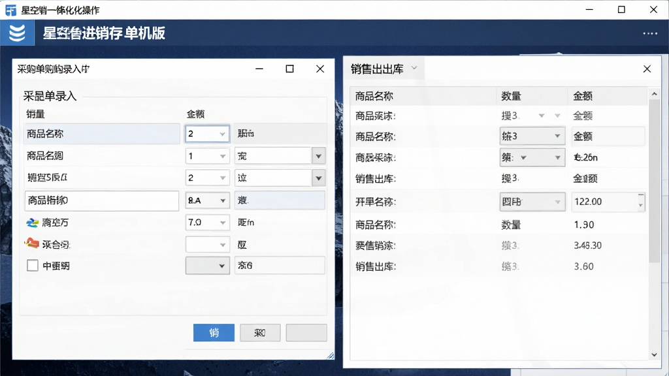Click the blue-green icon beside 商空方
Image resolution: width=669 pixels, height=376 pixels.
tap(33, 222)
